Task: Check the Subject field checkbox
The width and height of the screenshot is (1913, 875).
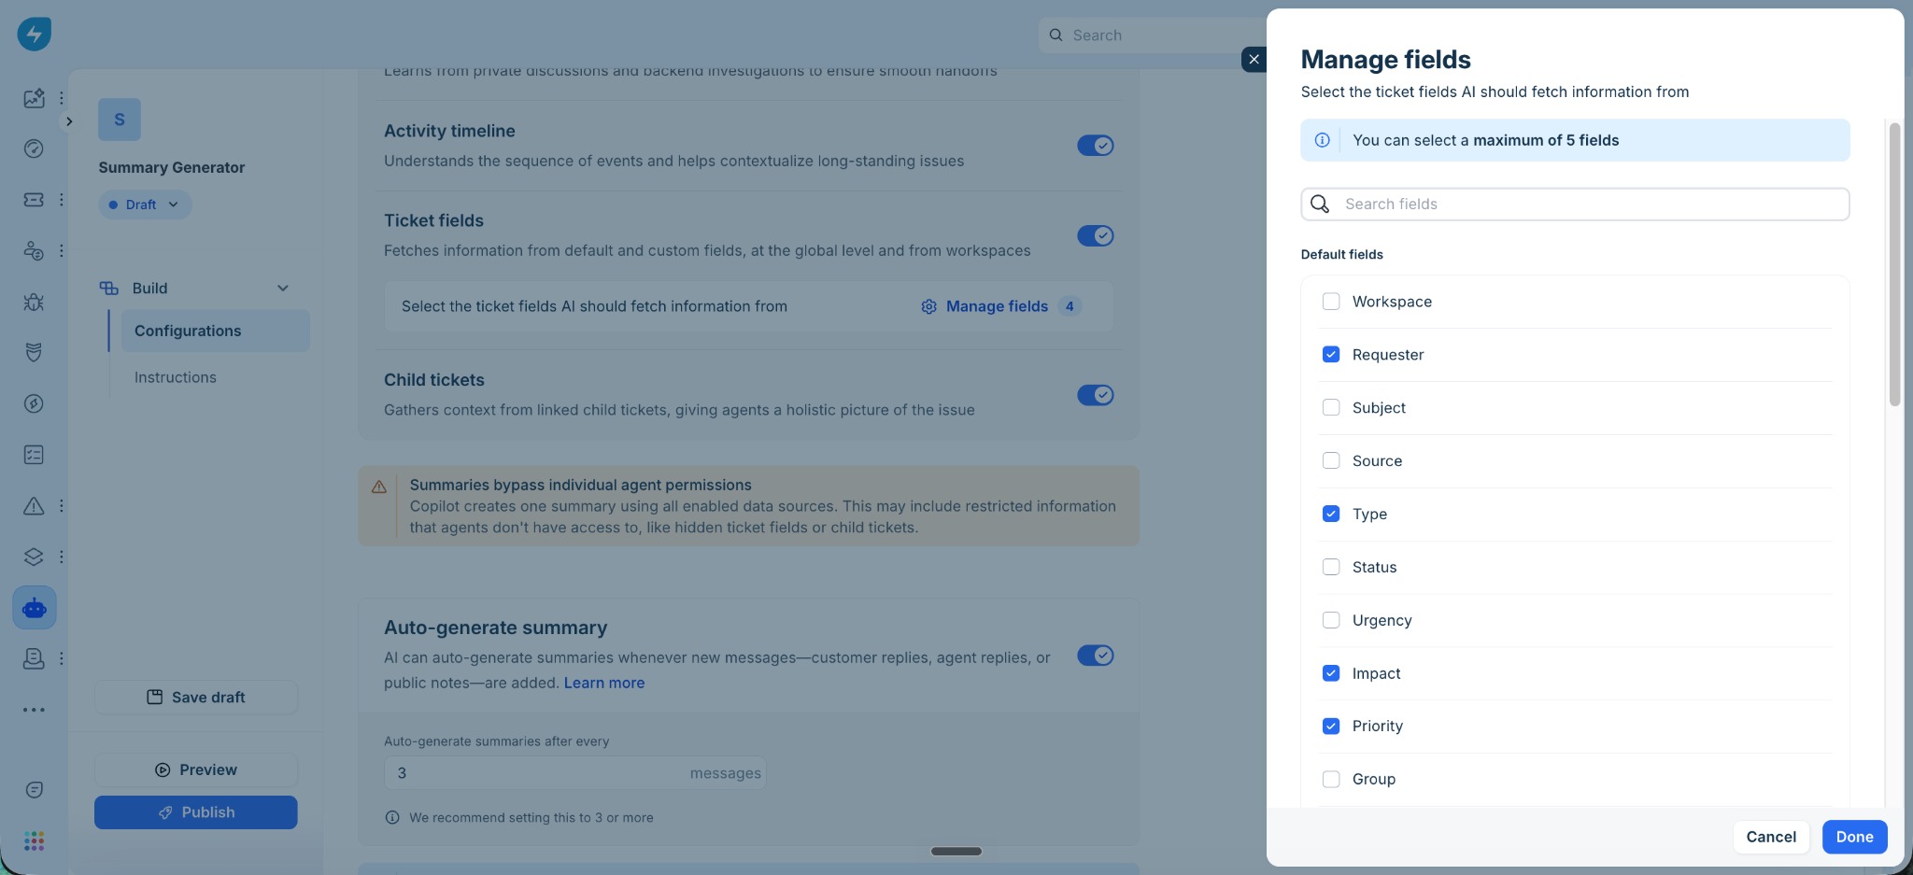Action: pyautogui.click(x=1331, y=408)
